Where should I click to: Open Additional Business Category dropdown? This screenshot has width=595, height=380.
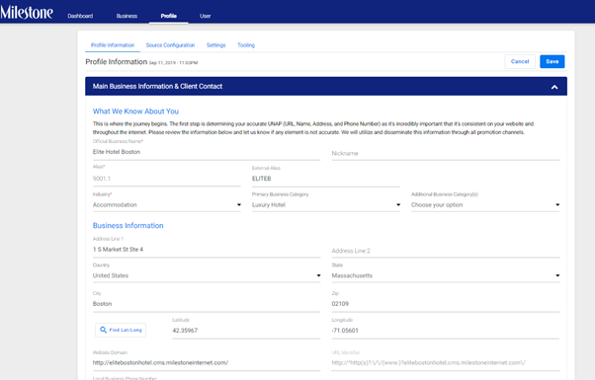485,204
